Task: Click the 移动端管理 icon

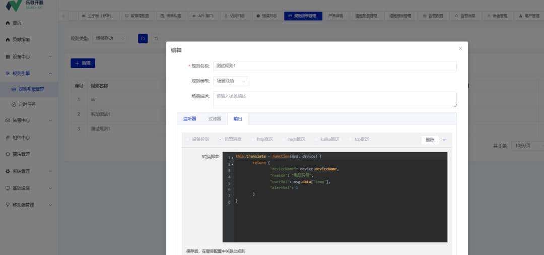Action: (8, 205)
